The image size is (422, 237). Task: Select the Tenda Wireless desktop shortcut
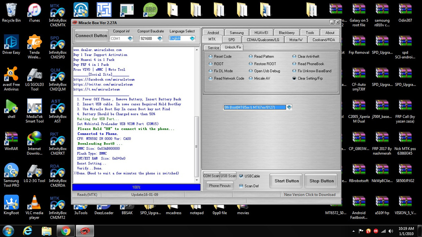click(x=34, y=47)
